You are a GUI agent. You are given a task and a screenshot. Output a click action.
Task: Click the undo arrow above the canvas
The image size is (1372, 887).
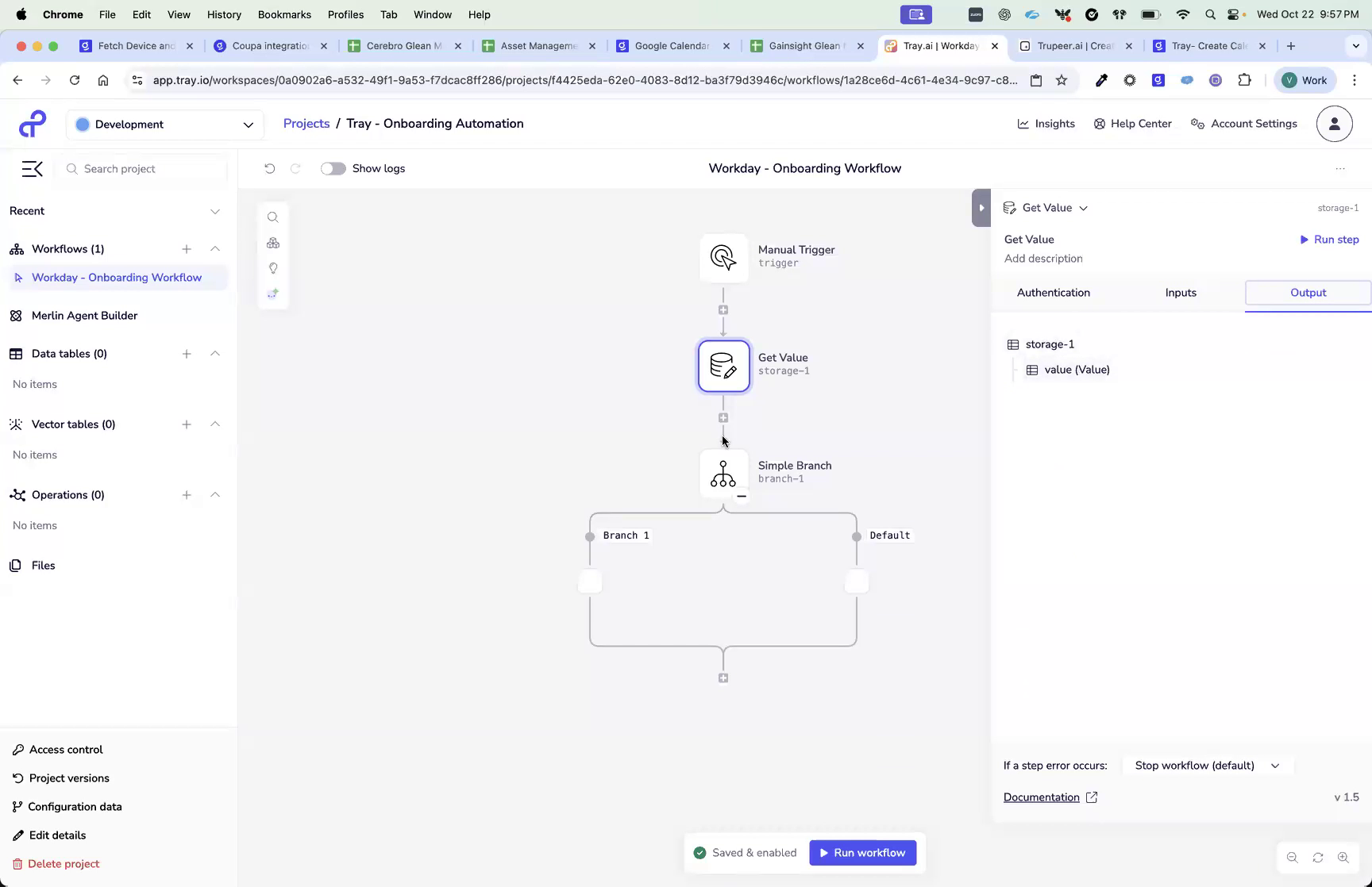click(270, 168)
